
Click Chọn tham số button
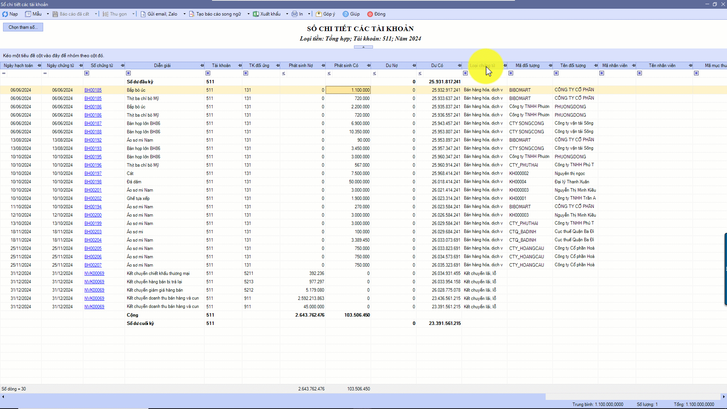(x=23, y=27)
